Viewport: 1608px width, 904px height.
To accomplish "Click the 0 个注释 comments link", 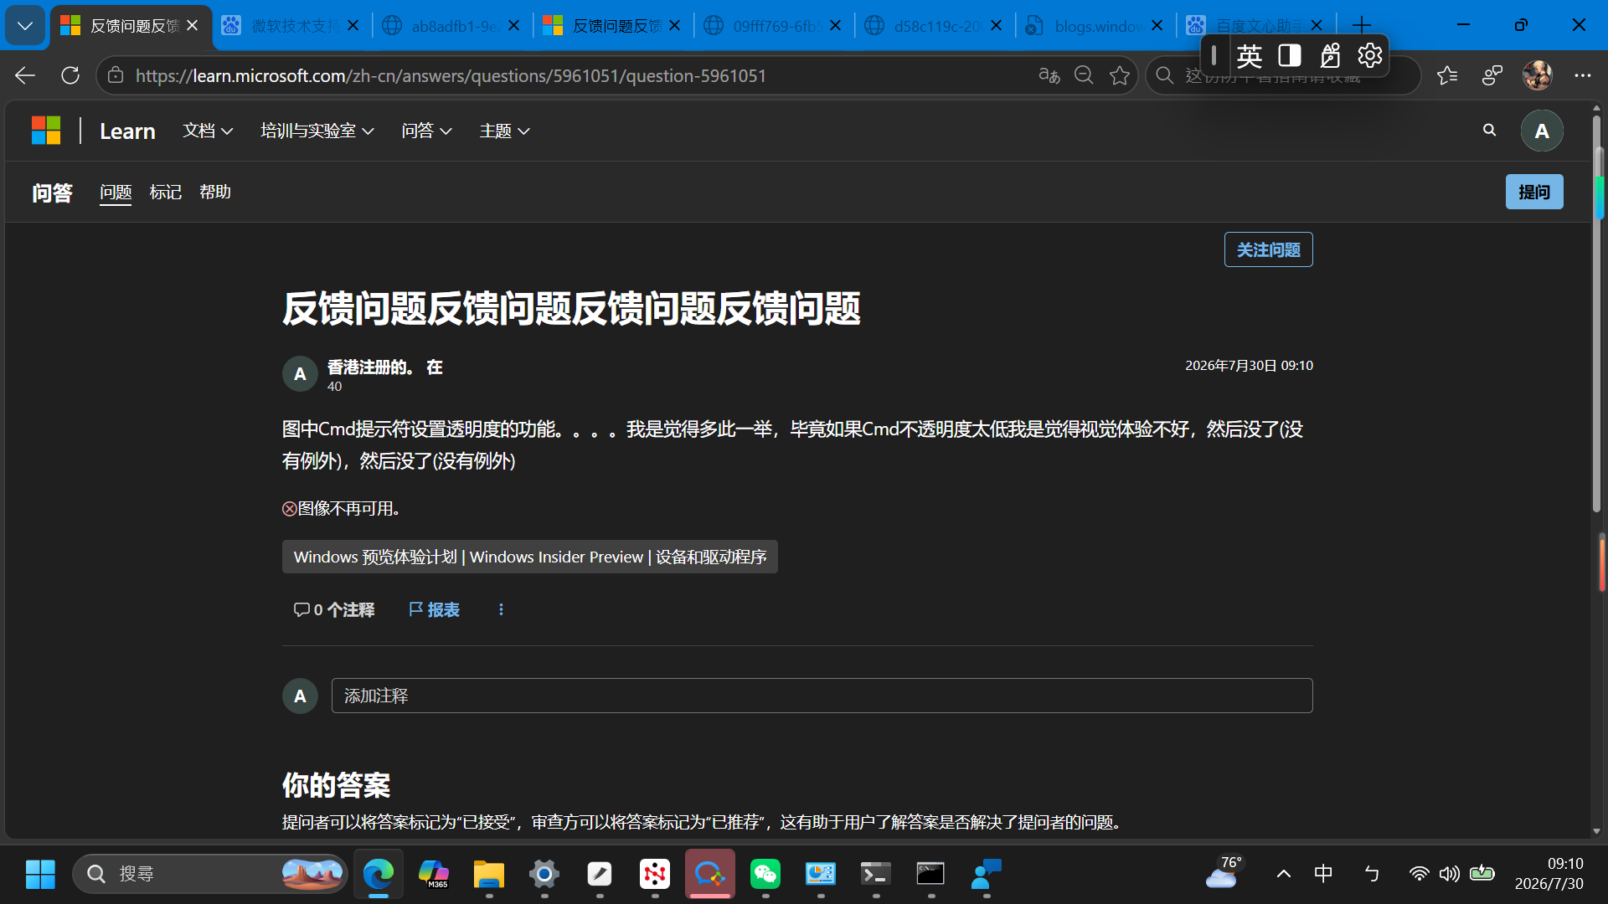I will 334,609.
